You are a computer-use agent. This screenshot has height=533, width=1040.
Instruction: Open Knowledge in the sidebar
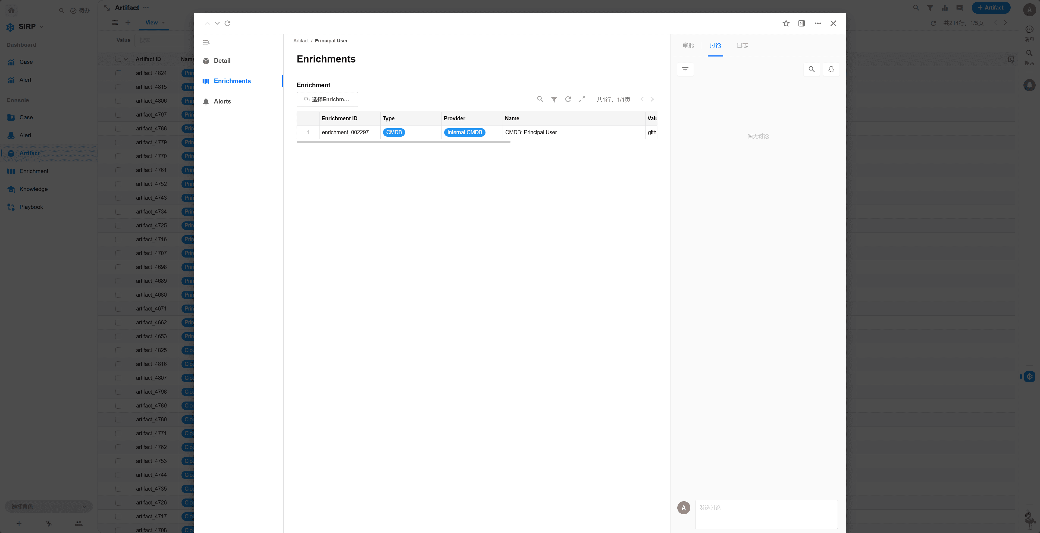click(49, 189)
